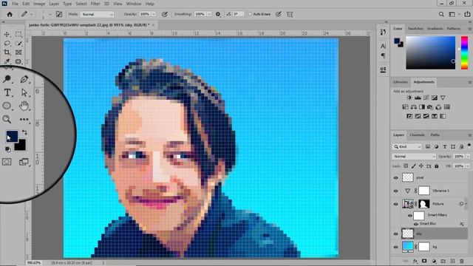This screenshot has height=266, width=473.
Task: Open the Window menu
Action: click(134, 4)
